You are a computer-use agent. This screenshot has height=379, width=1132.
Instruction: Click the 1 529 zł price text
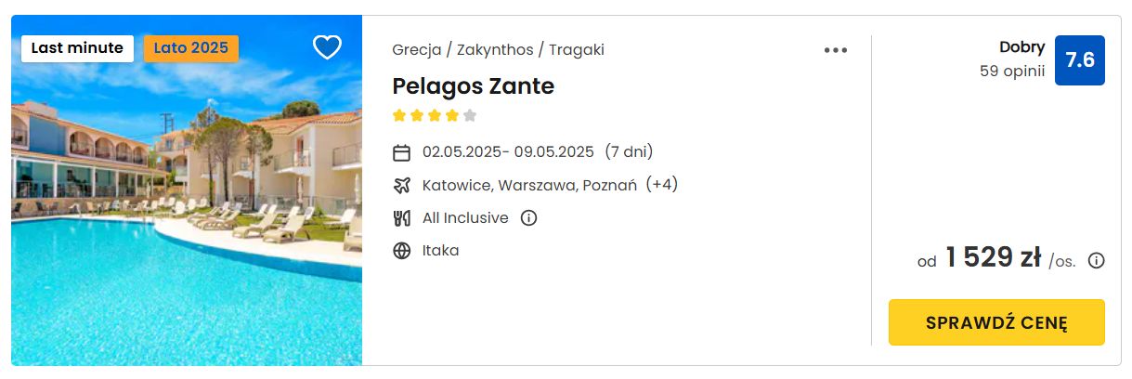point(993,258)
